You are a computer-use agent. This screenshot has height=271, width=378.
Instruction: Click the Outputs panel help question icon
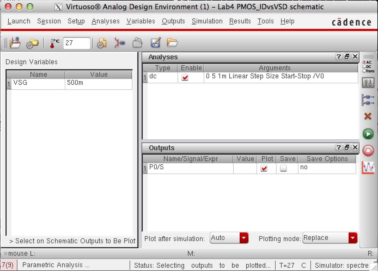(x=339, y=147)
